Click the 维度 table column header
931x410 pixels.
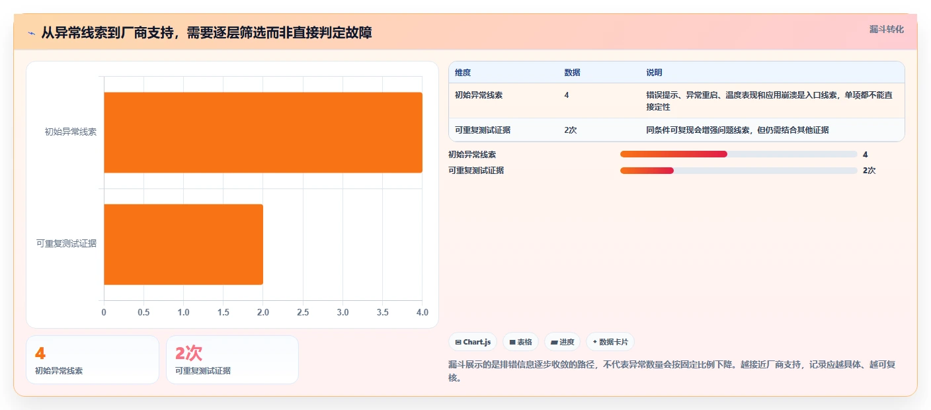point(463,73)
